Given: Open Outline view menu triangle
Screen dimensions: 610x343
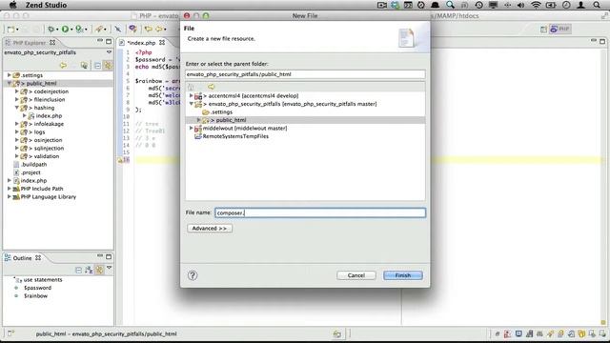Looking at the screenshot, I should pyautogui.click(x=109, y=268).
